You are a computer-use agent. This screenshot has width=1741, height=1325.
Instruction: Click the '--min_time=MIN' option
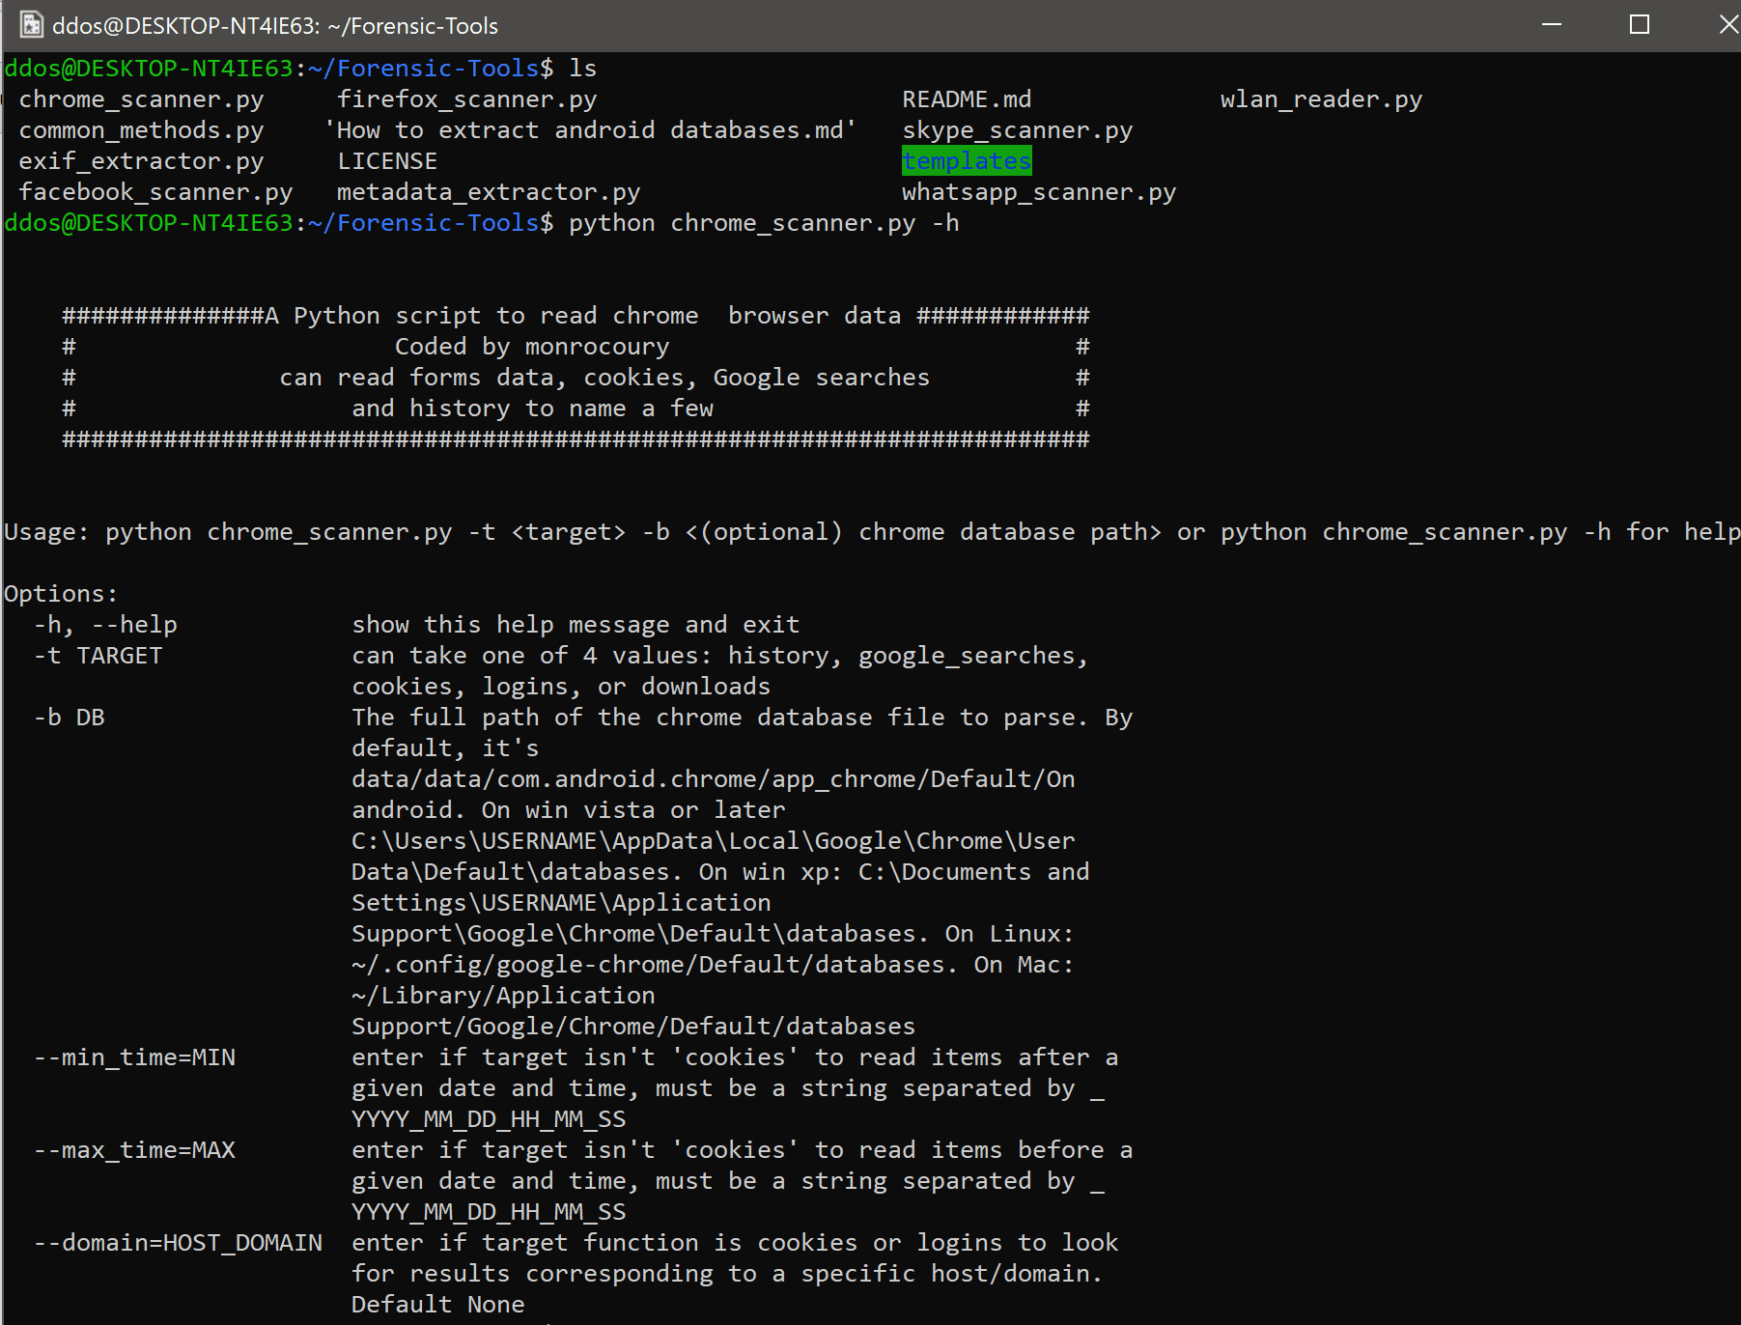click(x=134, y=1057)
